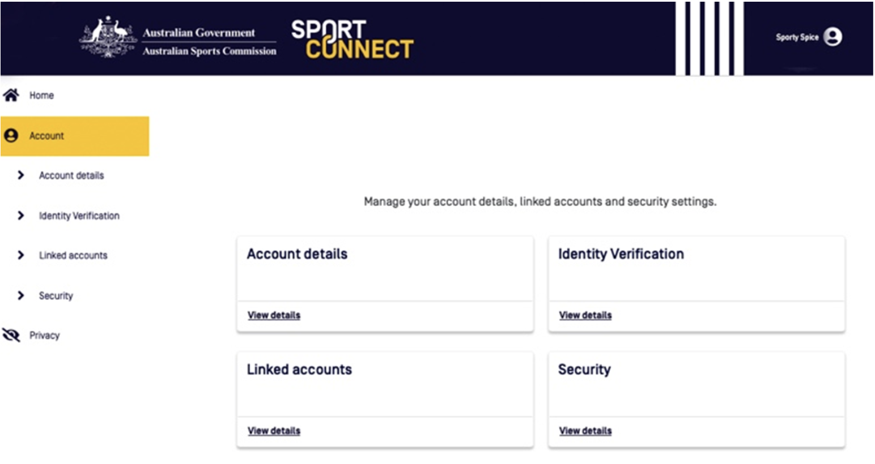Click the Australian Government crest logo

tap(108, 38)
